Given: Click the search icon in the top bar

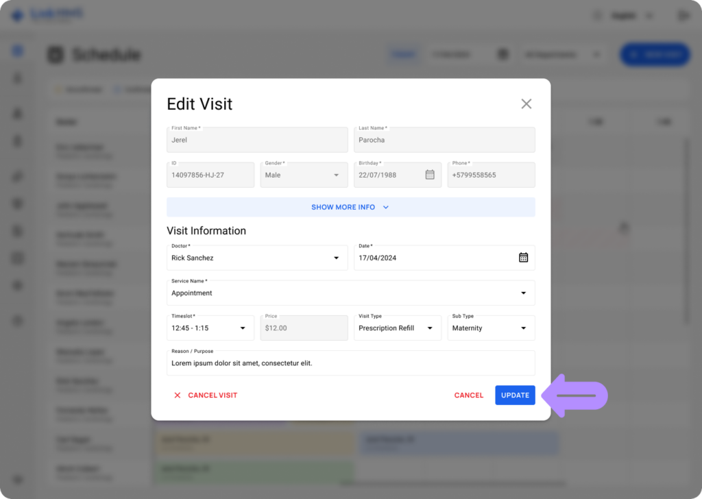Looking at the screenshot, I should (597, 14).
